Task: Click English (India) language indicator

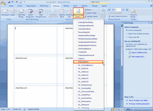Action: tap(33, 109)
